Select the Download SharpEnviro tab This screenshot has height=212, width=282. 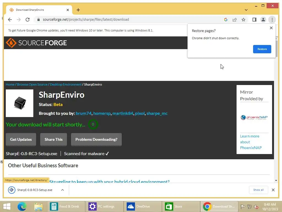(39, 10)
